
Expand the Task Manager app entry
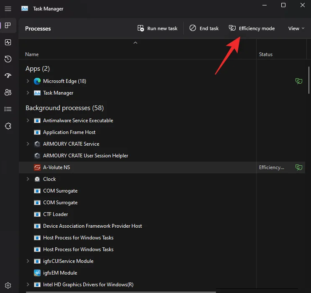28,93
